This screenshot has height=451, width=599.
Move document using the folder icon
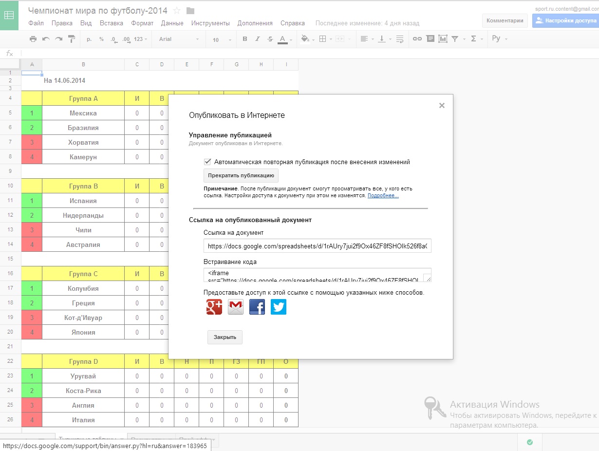pos(190,11)
